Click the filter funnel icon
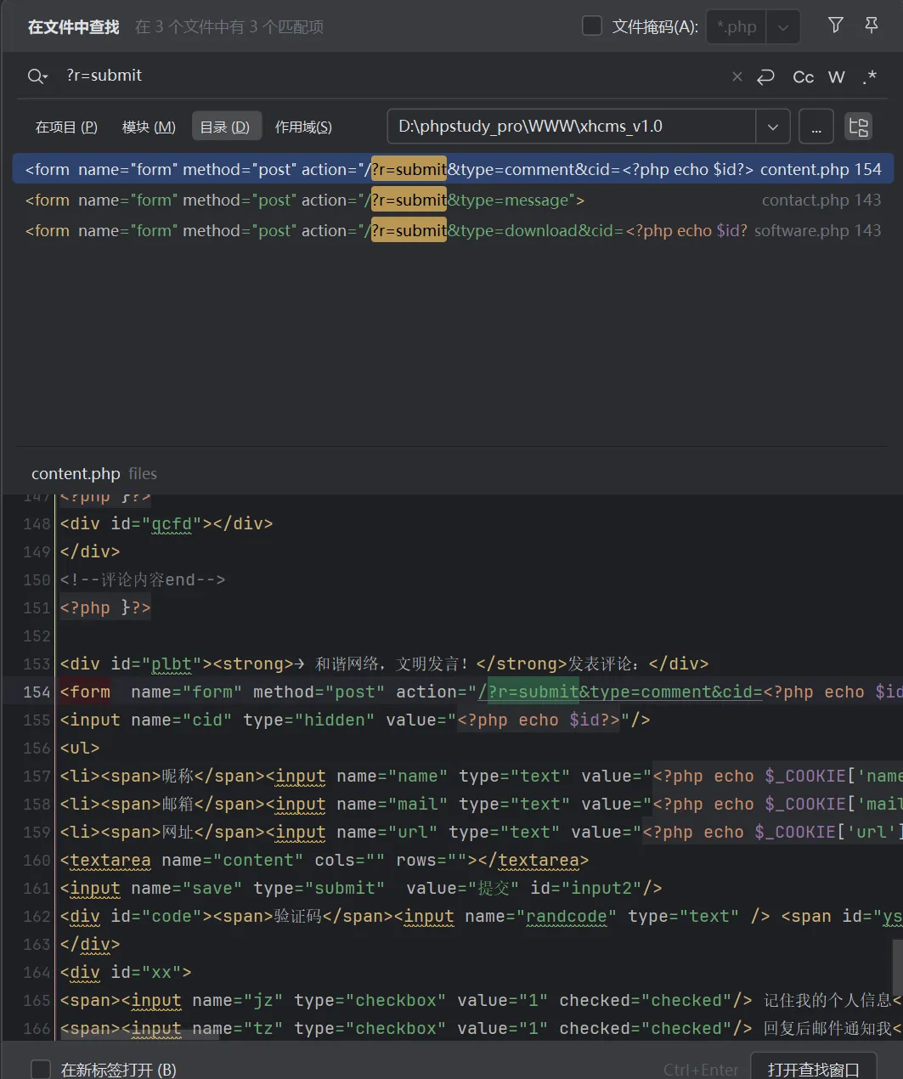Screen dimensions: 903x1079 click(835, 25)
